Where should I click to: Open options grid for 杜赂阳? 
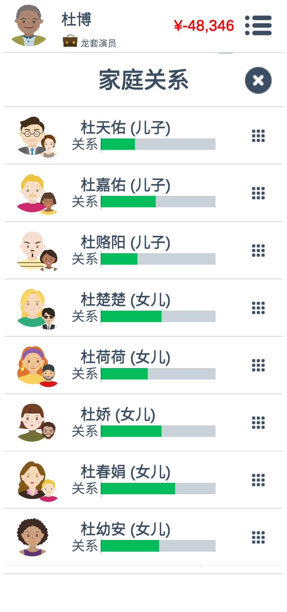(x=258, y=251)
